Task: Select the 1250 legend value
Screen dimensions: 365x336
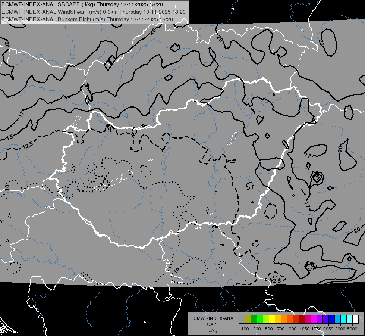Action: (305, 329)
